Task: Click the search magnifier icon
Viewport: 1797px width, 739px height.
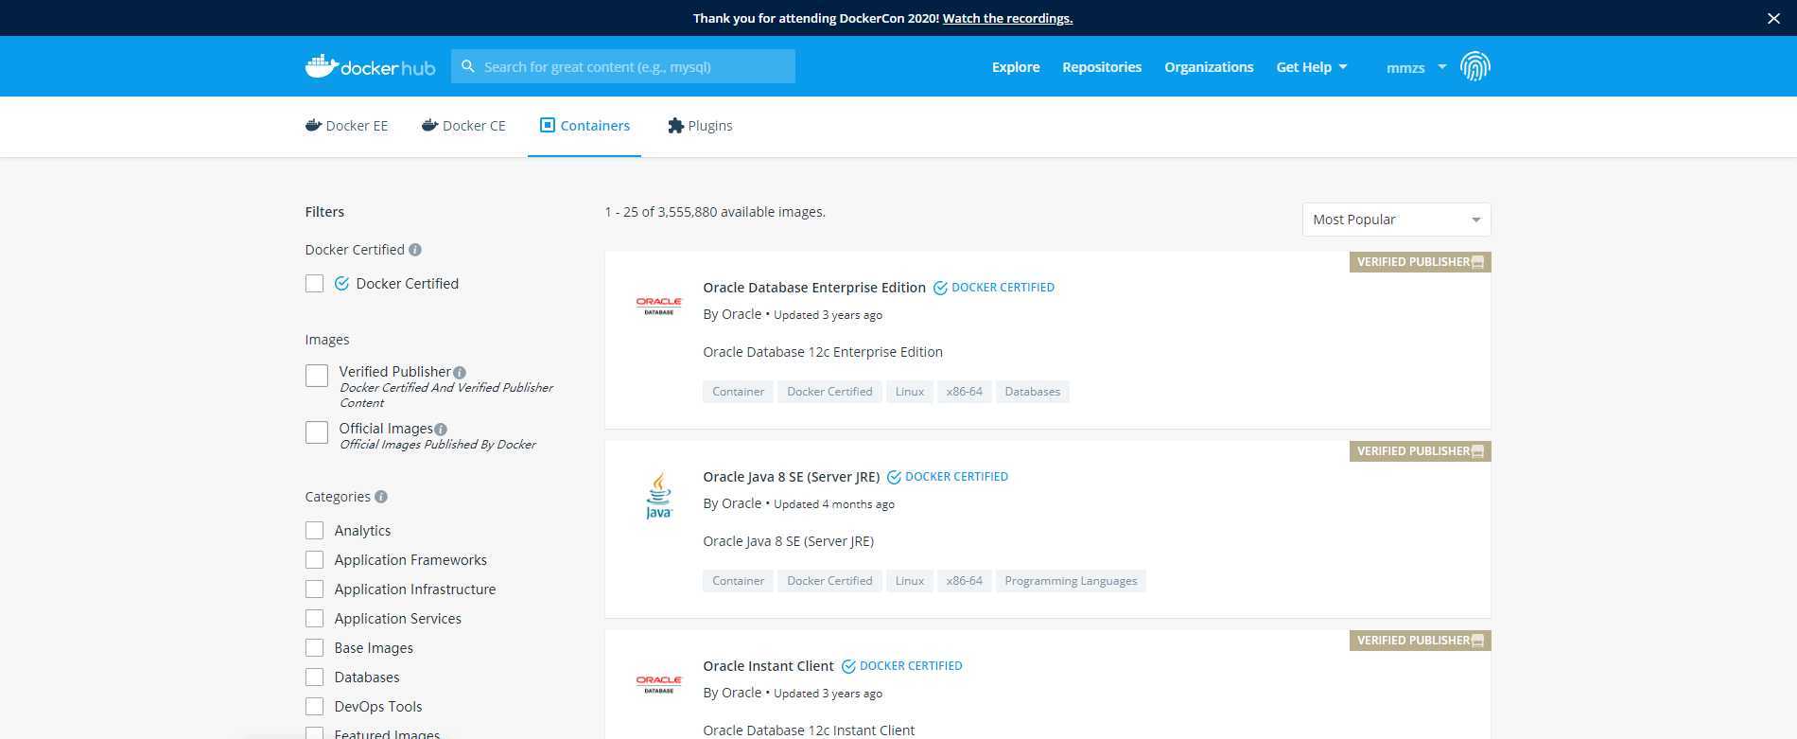Action: coord(467,66)
